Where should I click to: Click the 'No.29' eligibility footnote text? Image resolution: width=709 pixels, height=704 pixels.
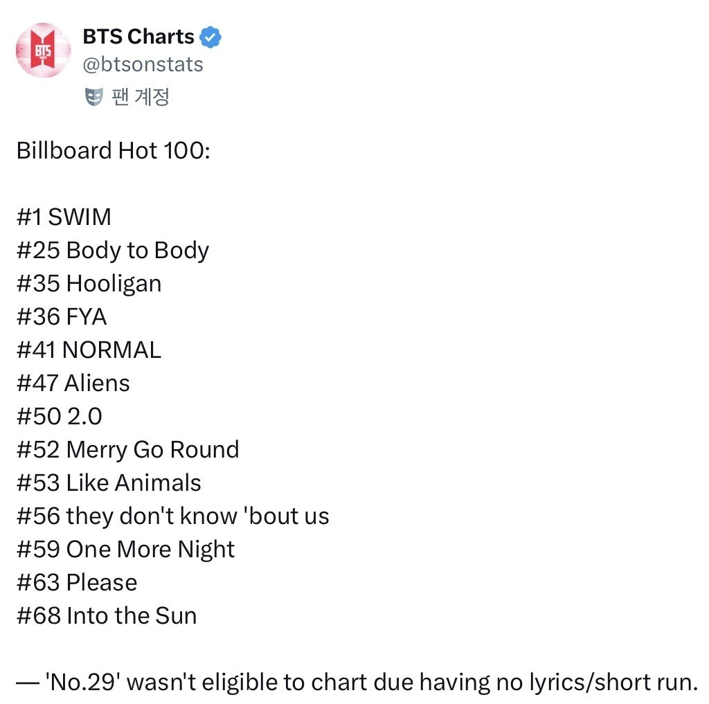click(356, 683)
